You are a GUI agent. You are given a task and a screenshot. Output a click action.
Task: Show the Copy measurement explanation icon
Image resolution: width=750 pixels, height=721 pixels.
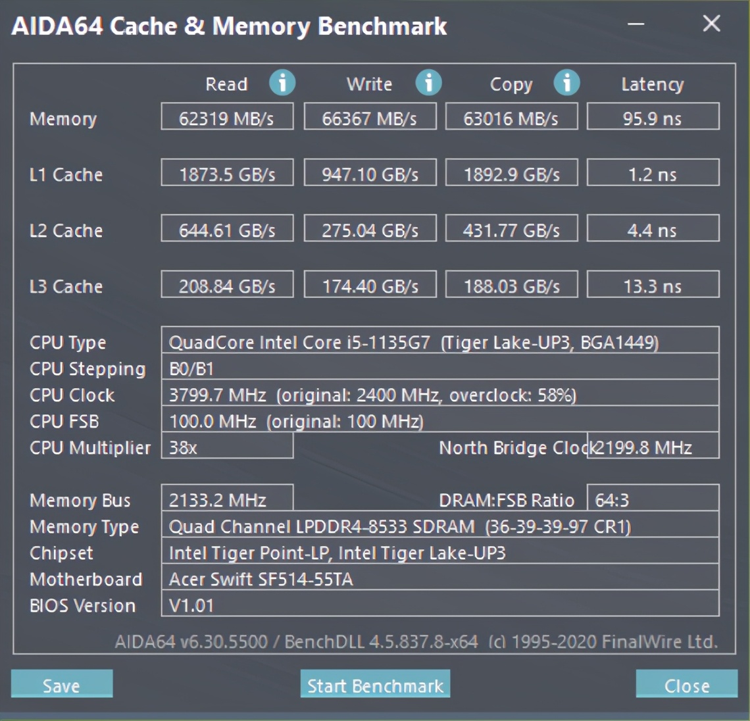[x=566, y=84]
